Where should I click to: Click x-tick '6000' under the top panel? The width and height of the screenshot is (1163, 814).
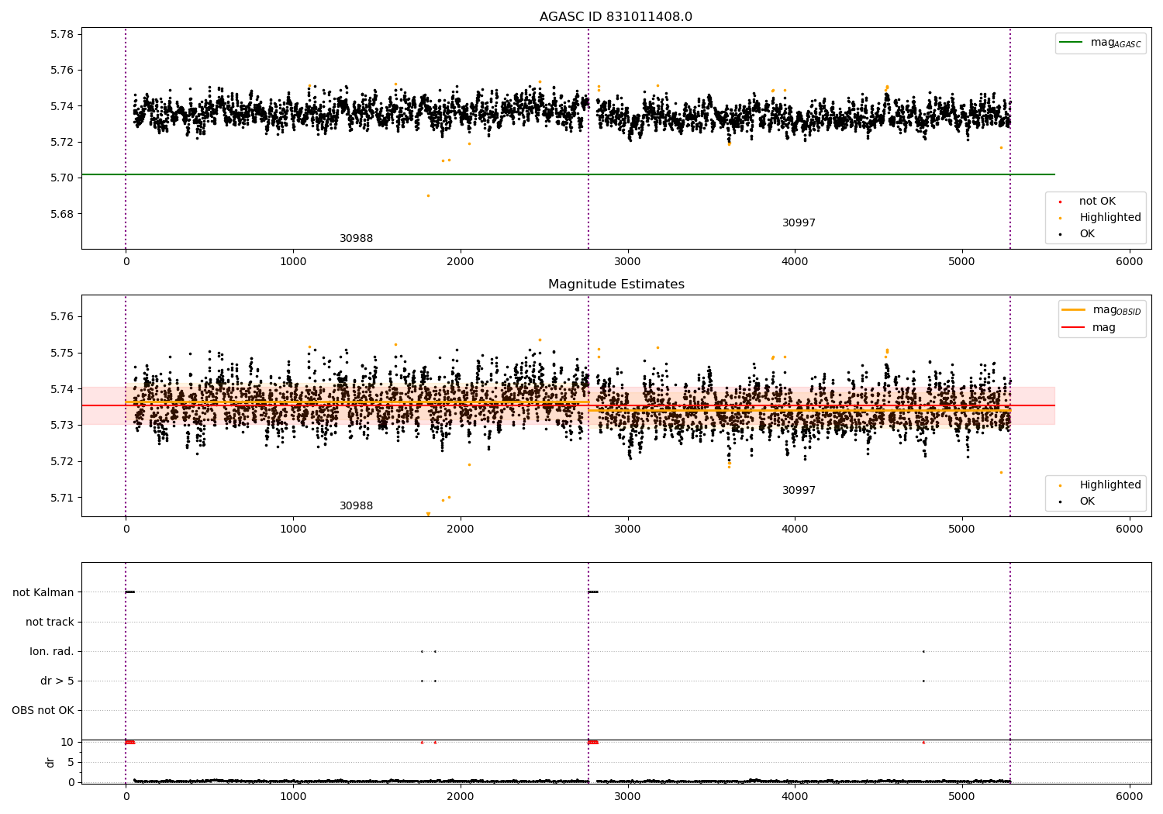tap(1129, 262)
